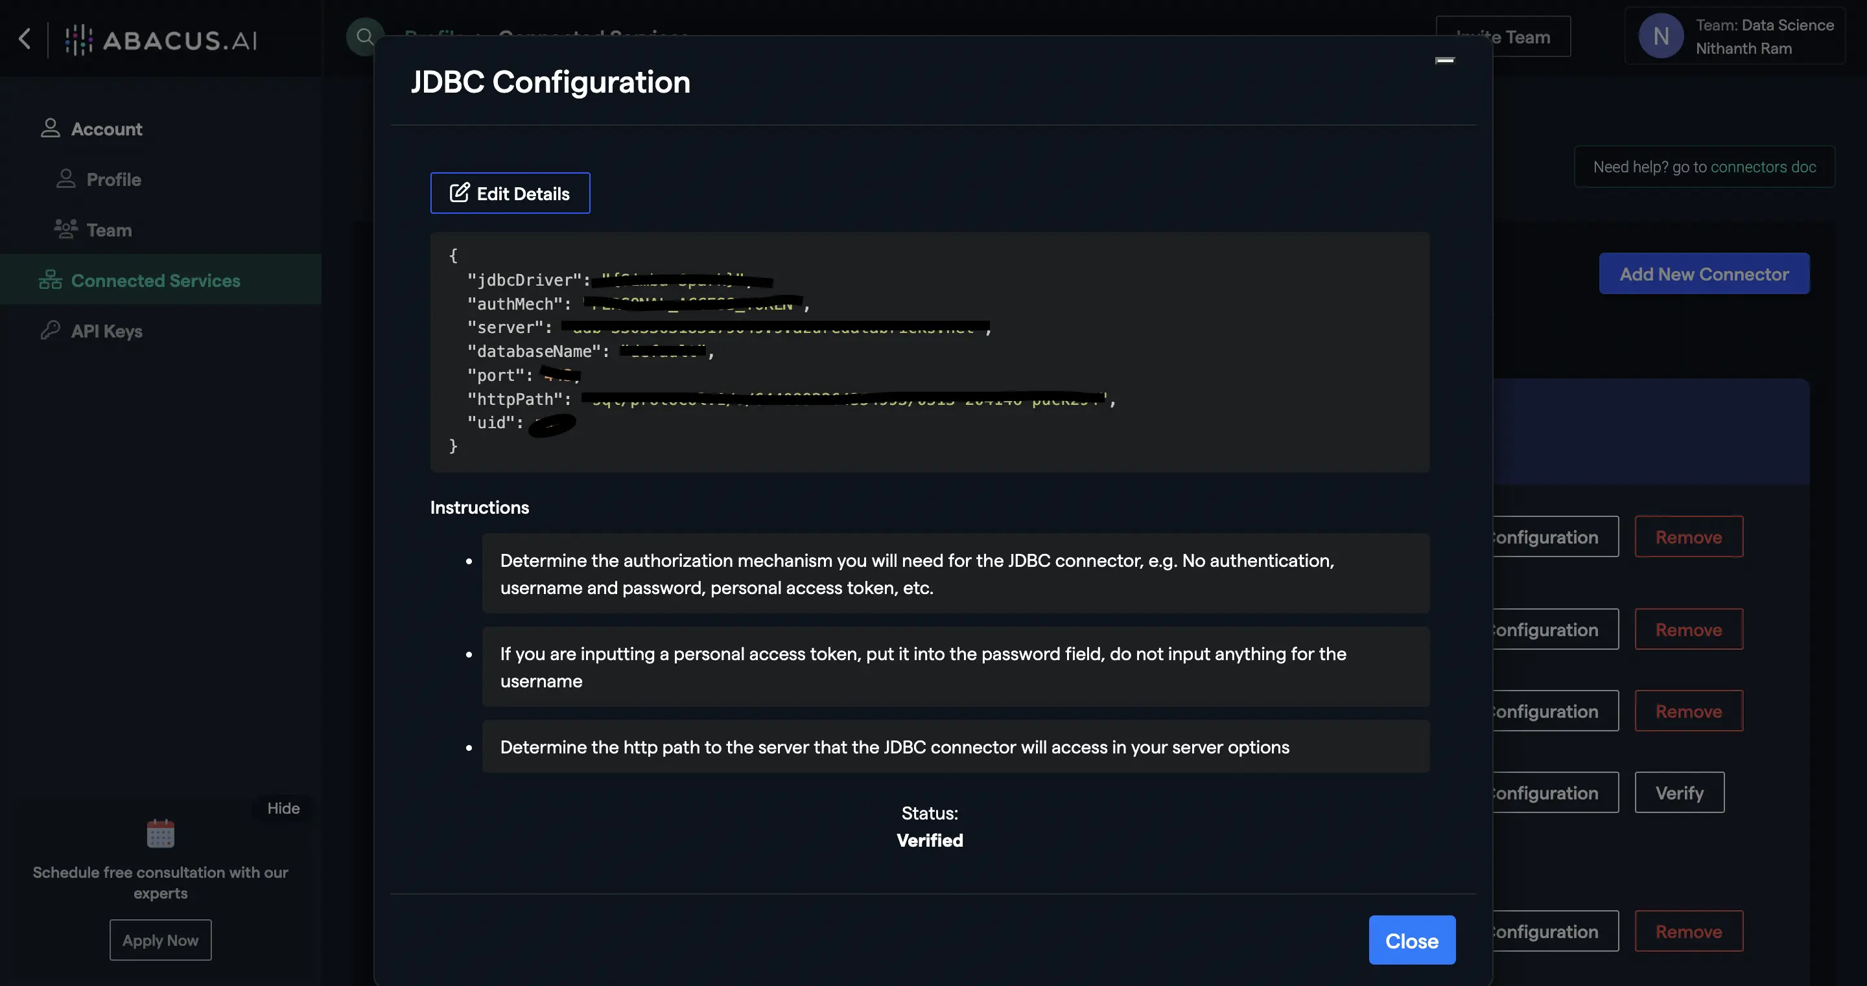Hide the free consultation panel

click(x=283, y=808)
